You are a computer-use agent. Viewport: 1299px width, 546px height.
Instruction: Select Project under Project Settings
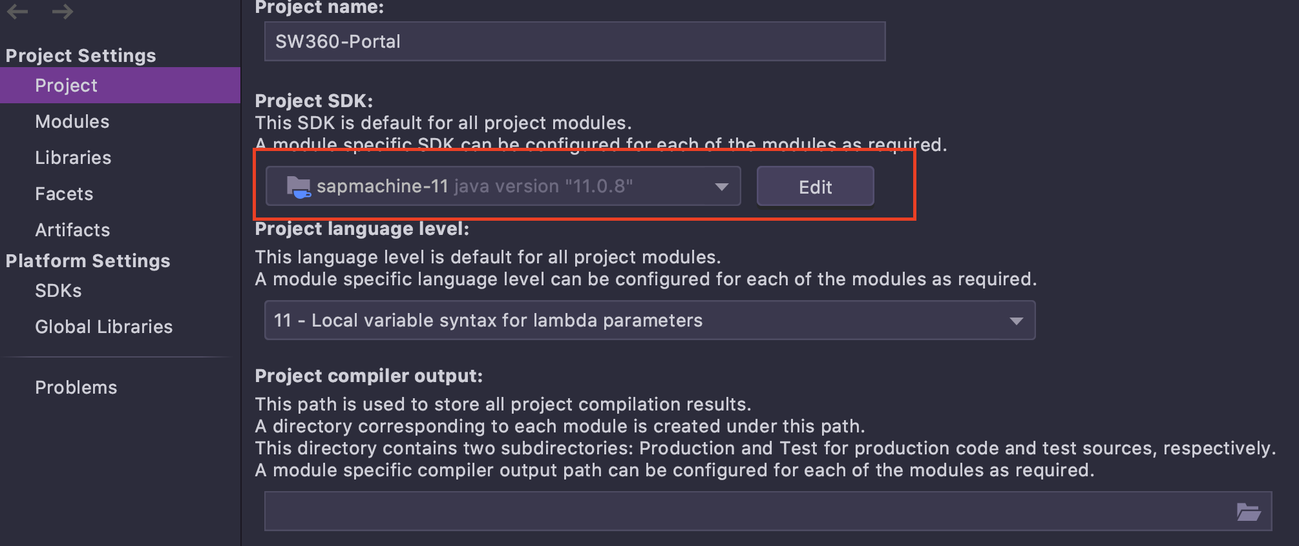click(67, 85)
